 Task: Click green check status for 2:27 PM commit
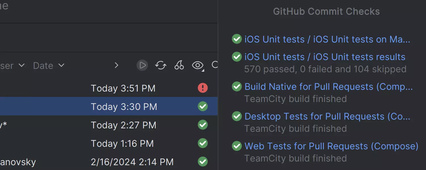click(x=203, y=125)
